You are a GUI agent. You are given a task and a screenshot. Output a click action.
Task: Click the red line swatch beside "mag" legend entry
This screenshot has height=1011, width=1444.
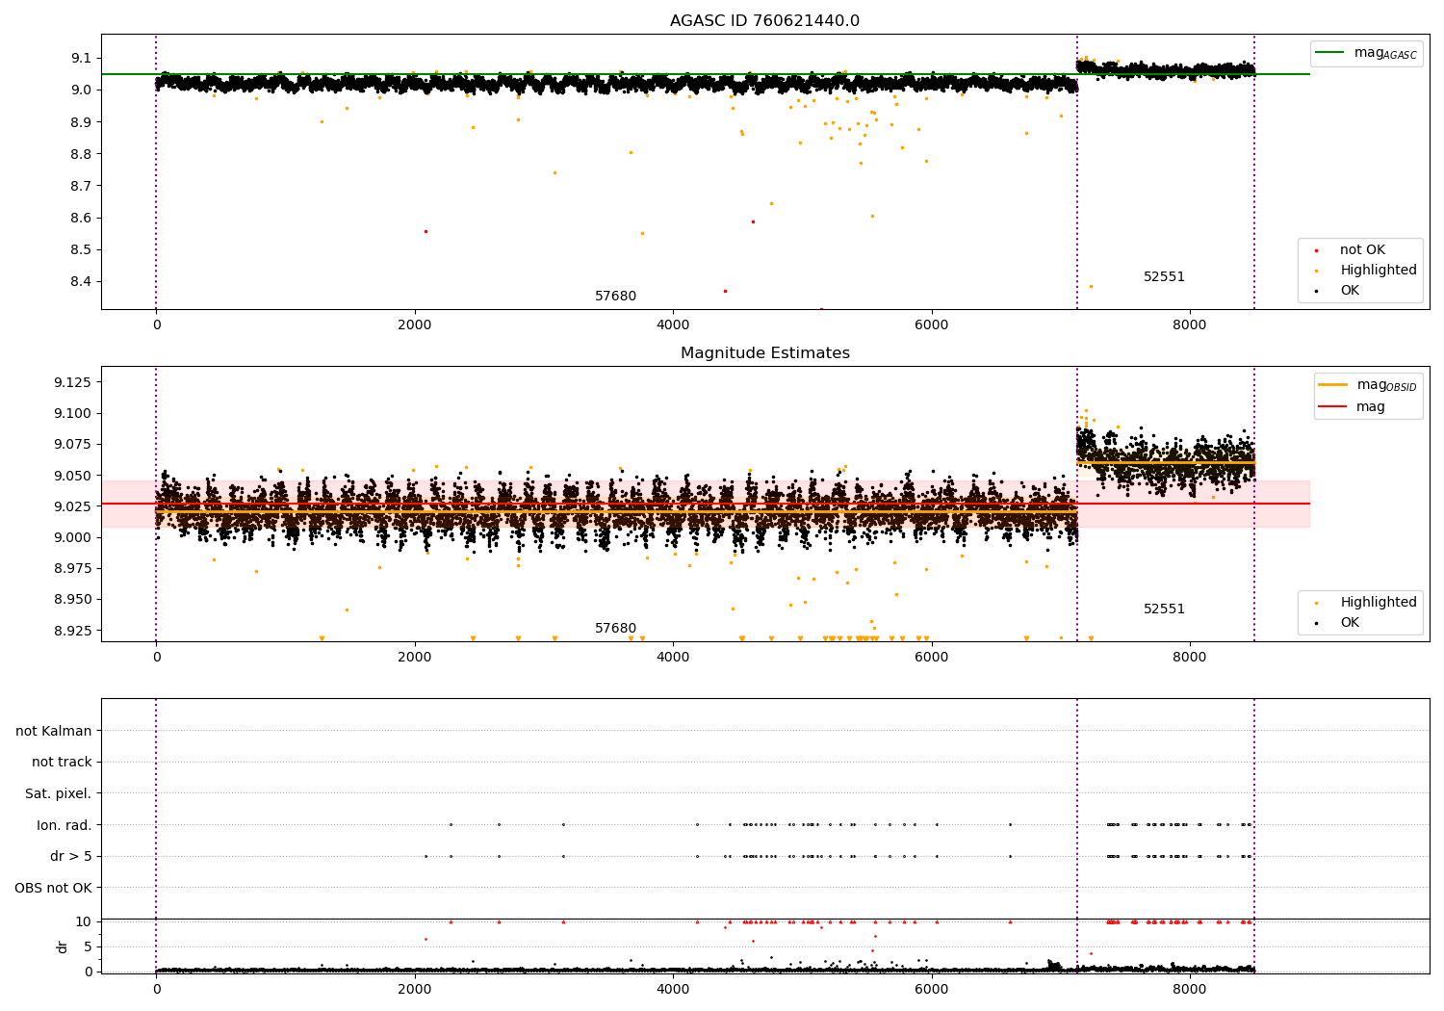pos(1333,407)
